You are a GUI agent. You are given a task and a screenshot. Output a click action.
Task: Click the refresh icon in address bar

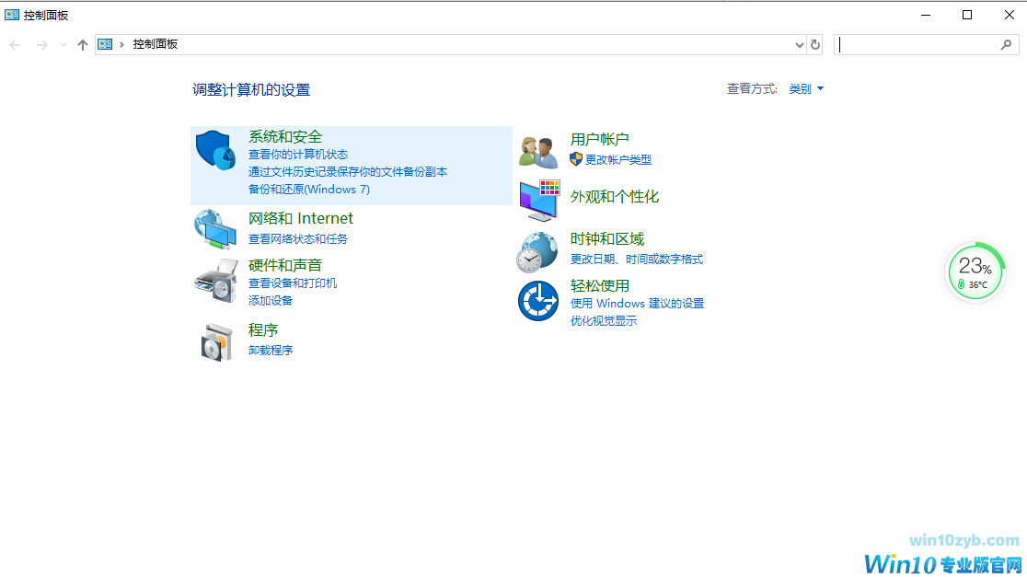pyautogui.click(x=815, y=44)
